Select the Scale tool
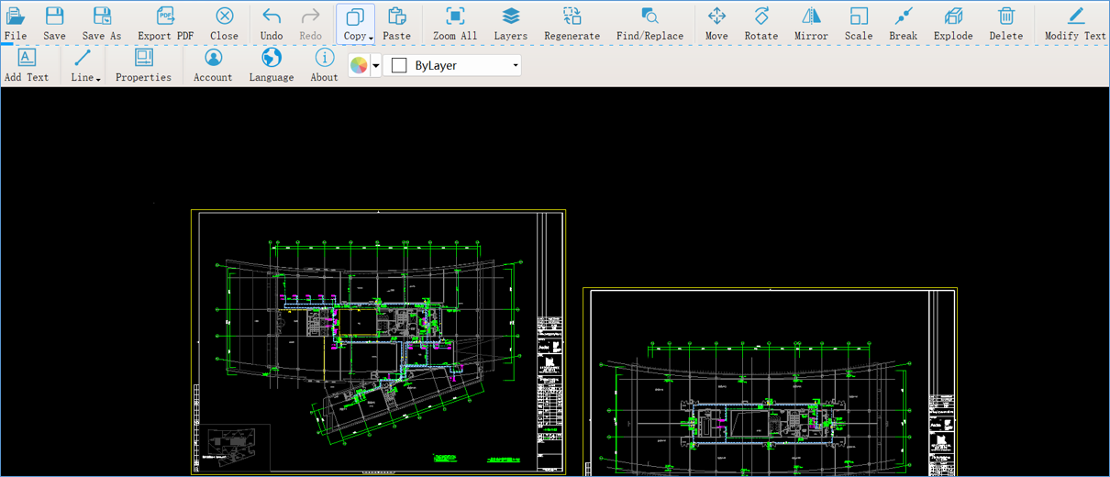Screen dimensions: 1110x477 pyautogui.click(x=859, y=24)
